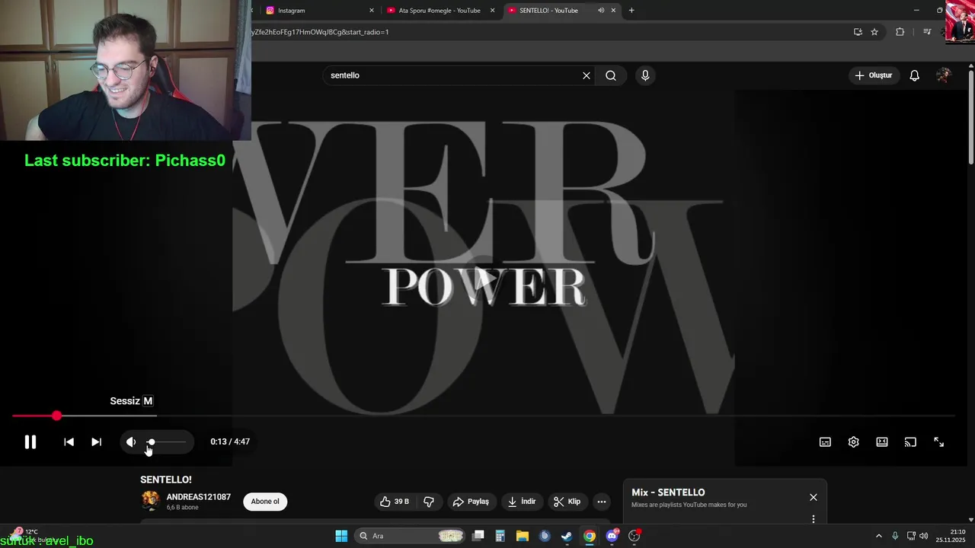Screen dimensions: 975x548
Task: Open YouTube account avatar menu
Action: (944, 75)
